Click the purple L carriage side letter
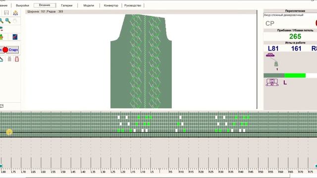The image size is (317, 178). pos(285,83)
